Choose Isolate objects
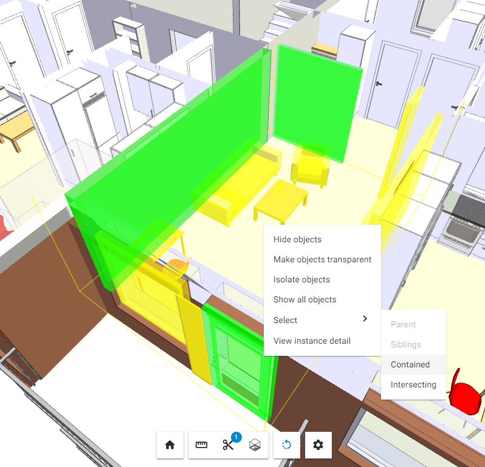485x467 pixels. [x=322, y=280]
